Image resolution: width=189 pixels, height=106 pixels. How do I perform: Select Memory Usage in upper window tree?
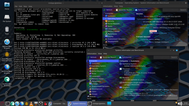tap(113, 32)
